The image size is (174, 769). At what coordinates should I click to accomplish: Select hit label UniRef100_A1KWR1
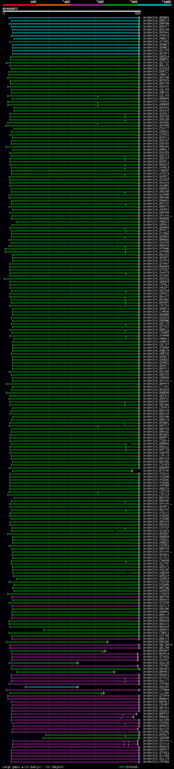tap(156, 186)
